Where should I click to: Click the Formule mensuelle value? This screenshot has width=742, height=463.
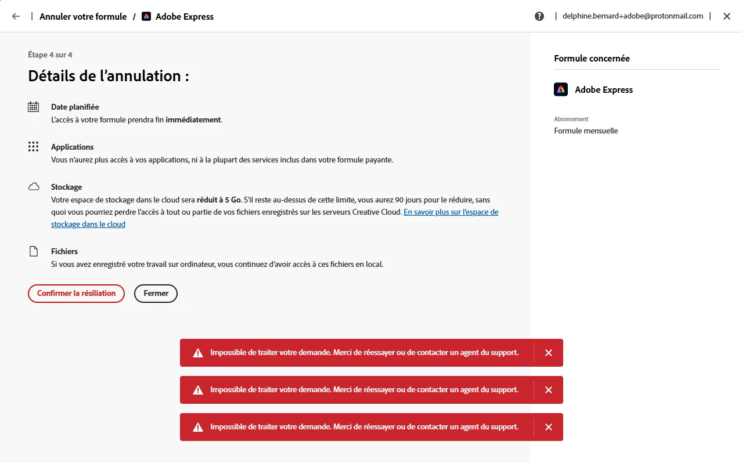coord(586,131)
